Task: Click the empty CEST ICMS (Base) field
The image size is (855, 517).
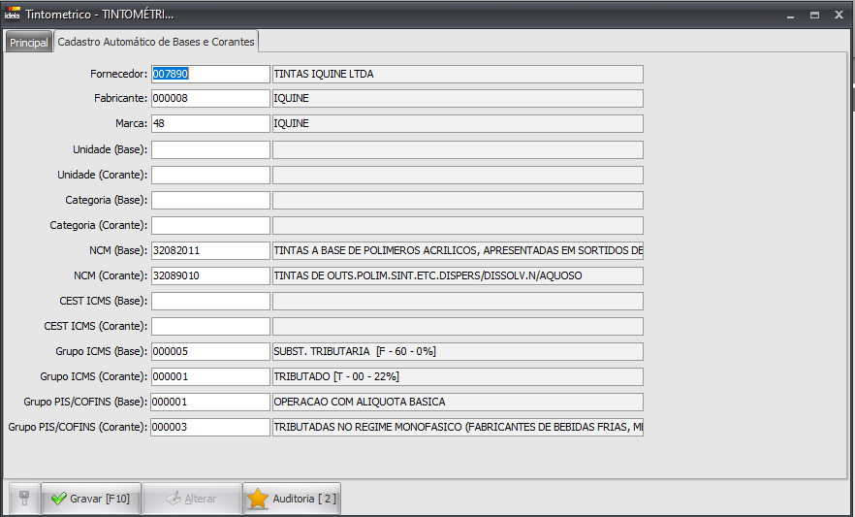Action: click(210, 301)
